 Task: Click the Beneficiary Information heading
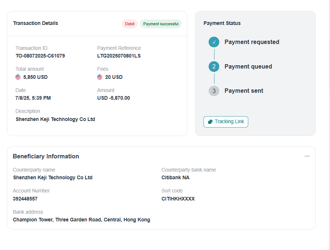[x=46, y=156]
